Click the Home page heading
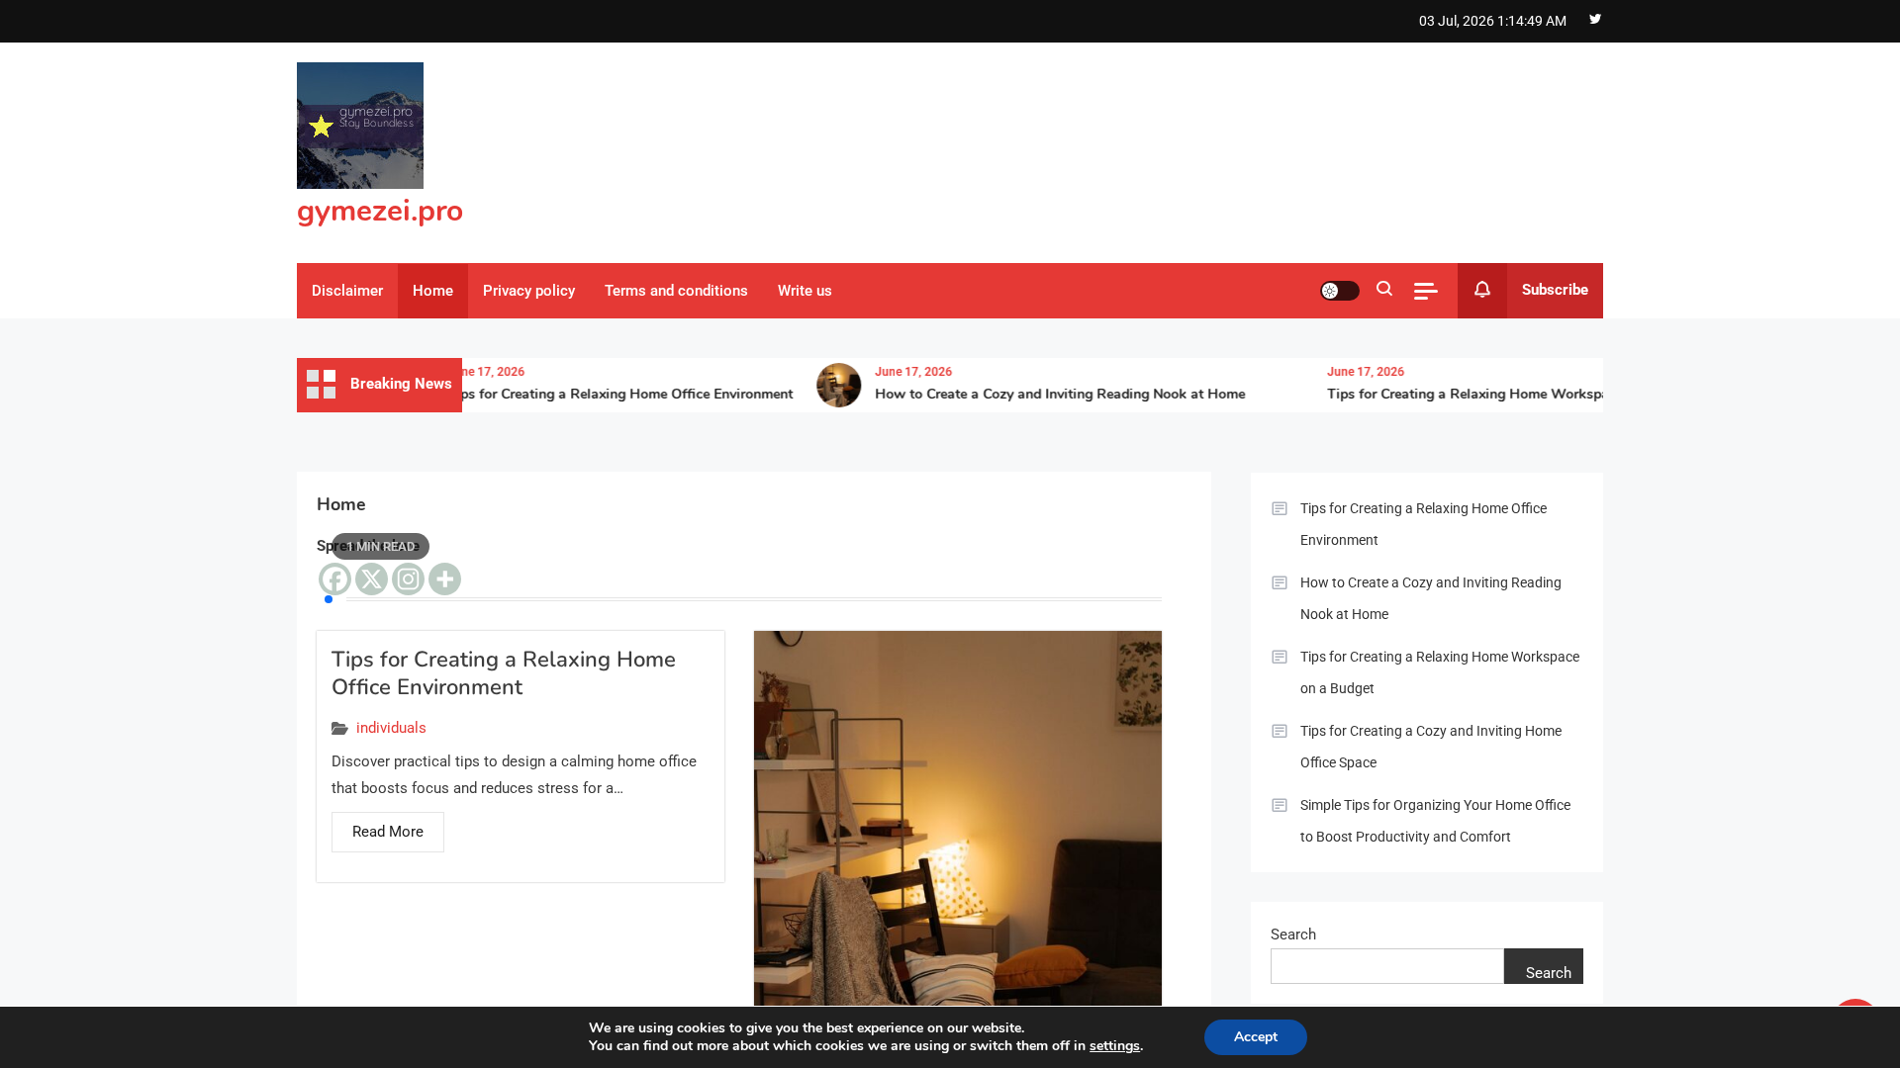This screenshot has height=1068, width=1900. [x=341, y=504]
